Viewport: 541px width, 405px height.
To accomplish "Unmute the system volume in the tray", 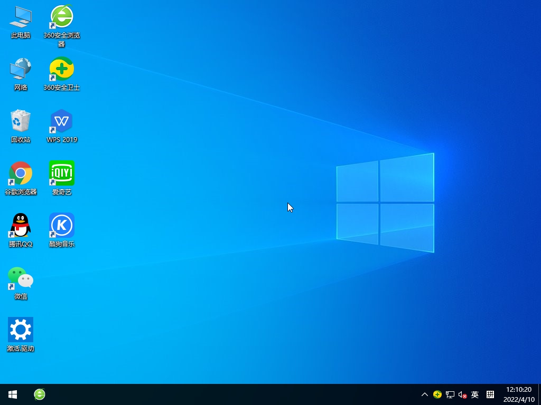I will point(463,394).
